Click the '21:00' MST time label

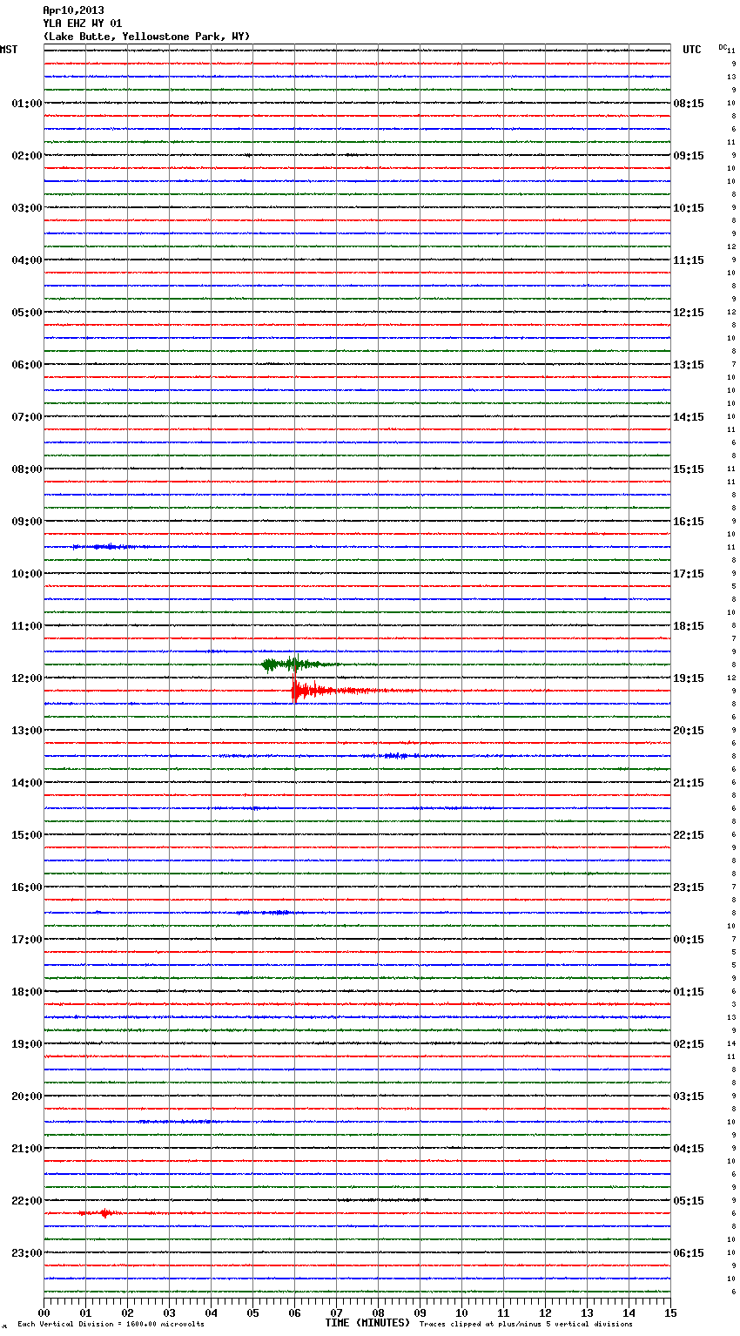pos(27,1149)
